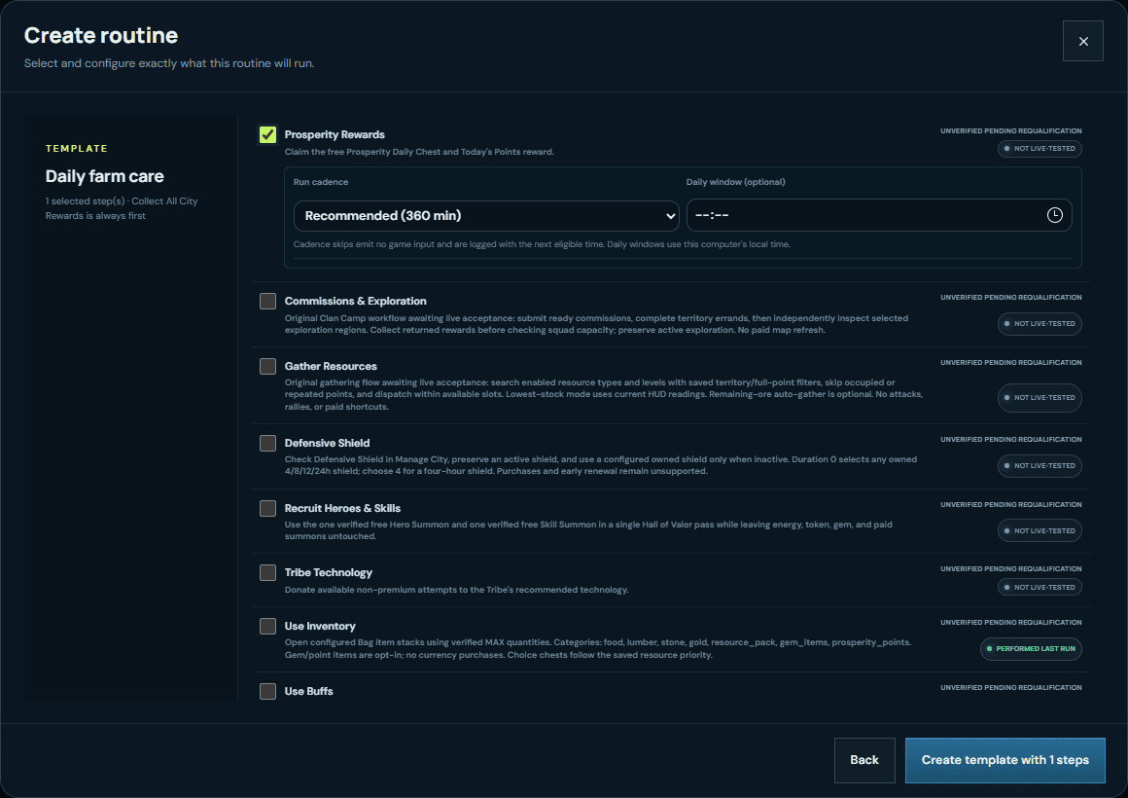Click the Back button
The image size is (1128, 798).
pos(864,760)
